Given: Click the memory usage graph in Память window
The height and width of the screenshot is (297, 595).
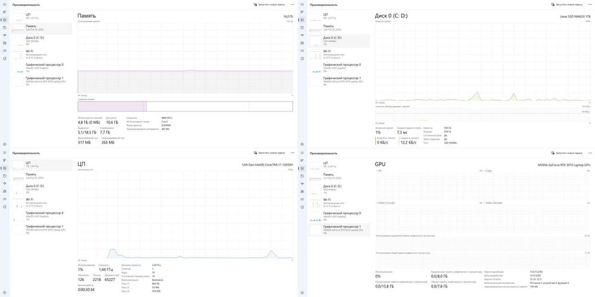Looking at the screenshot, I should pyautogui.click(x=185, y=58).
